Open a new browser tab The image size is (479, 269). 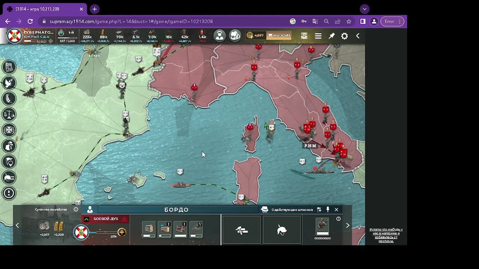point(95,9)
